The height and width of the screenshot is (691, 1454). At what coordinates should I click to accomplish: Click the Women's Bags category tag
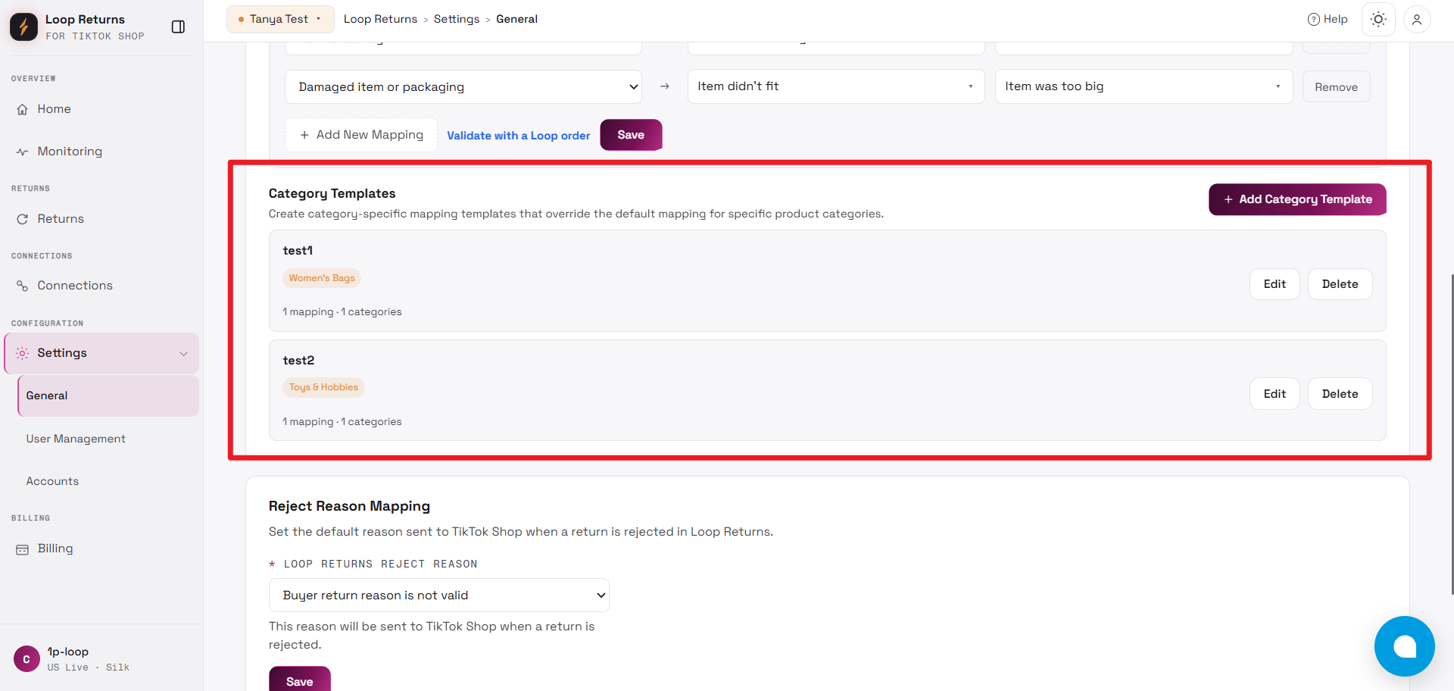coord(322,278)
